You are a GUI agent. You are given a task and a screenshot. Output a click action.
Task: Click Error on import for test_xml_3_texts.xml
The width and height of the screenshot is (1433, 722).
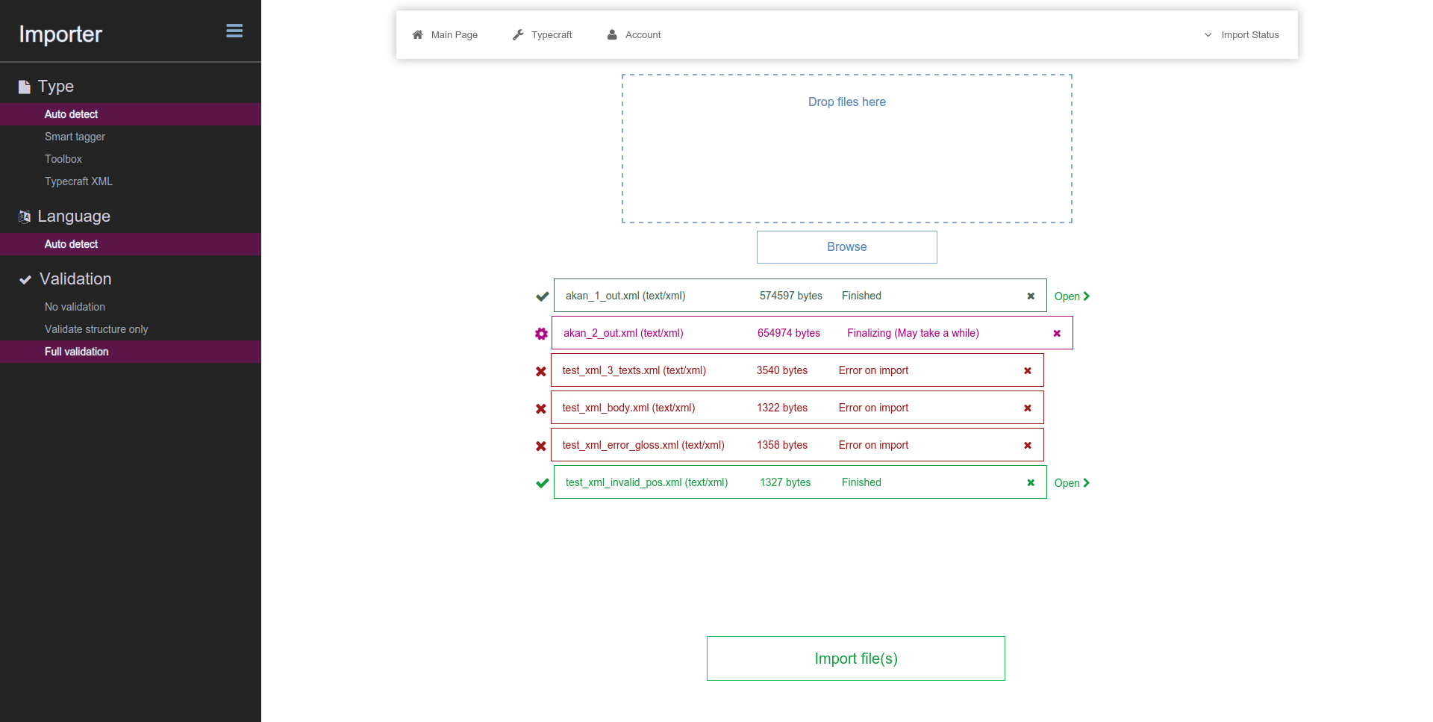tap(873, 370)
